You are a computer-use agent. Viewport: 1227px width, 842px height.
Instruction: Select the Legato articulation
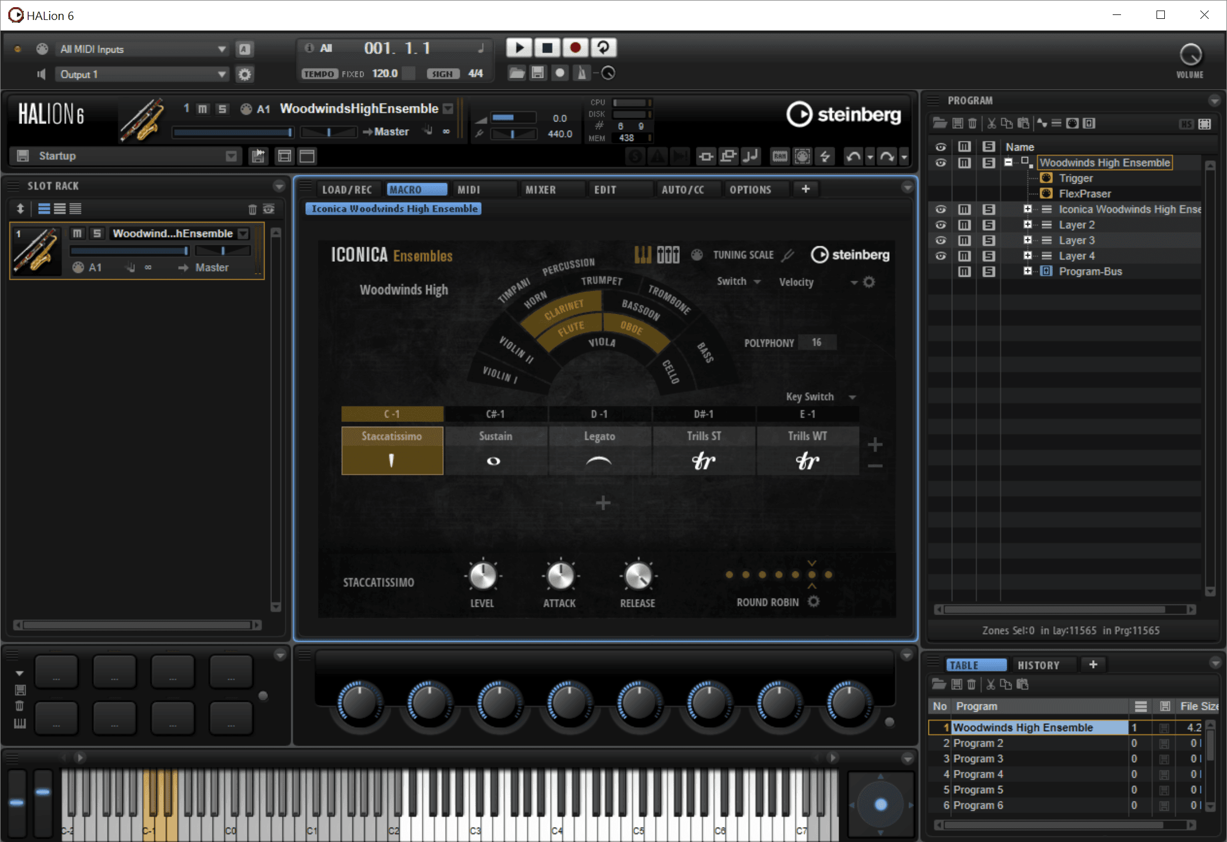point(599,450)
